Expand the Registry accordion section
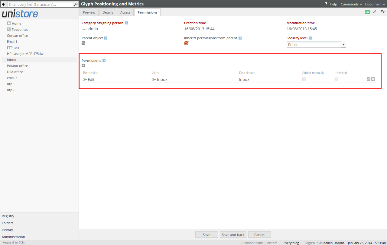This screenshot has height=245, width=387. [39, 216]
